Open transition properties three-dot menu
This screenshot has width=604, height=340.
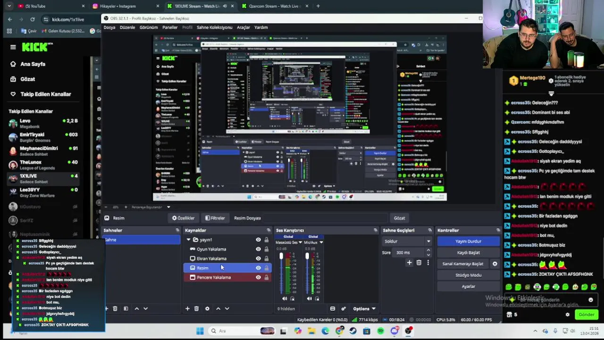[x=428, y=263]
